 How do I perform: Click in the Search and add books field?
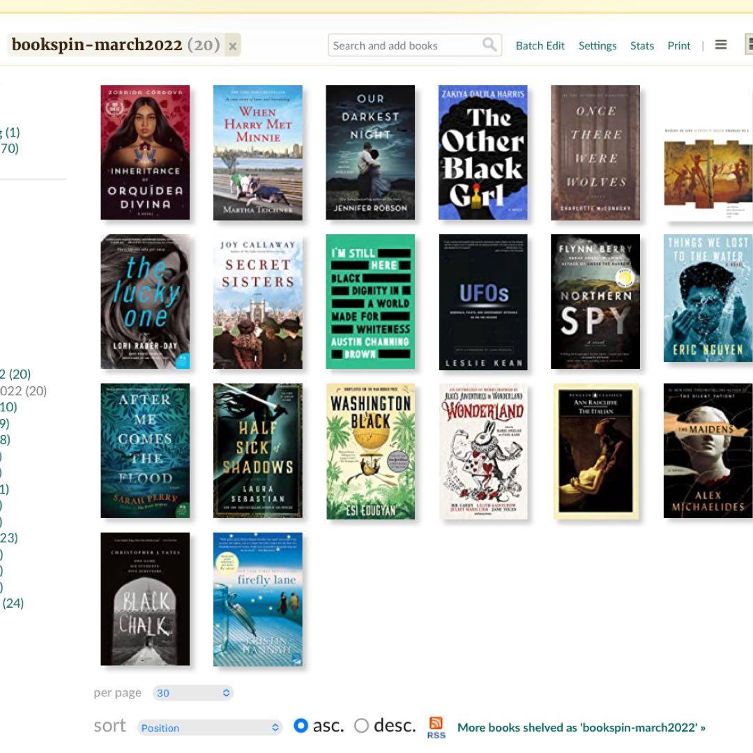click(x=404, y=46)
